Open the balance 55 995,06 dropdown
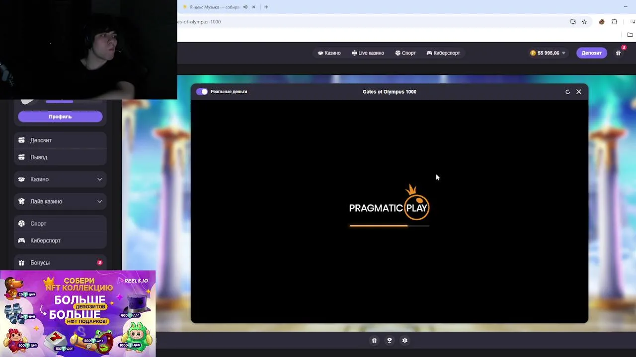This screenshot has height=357, width=636. (x=548, y=53)
